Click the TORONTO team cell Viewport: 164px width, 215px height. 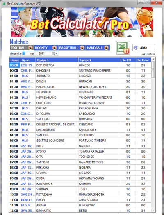[57, 76]
